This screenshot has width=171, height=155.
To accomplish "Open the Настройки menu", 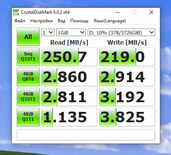I will click(41, 21).
